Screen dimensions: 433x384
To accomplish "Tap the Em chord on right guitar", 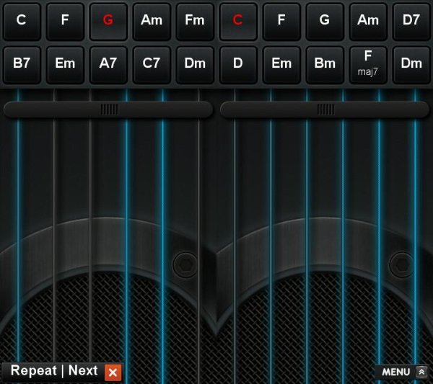I will [x=281, y=65].
